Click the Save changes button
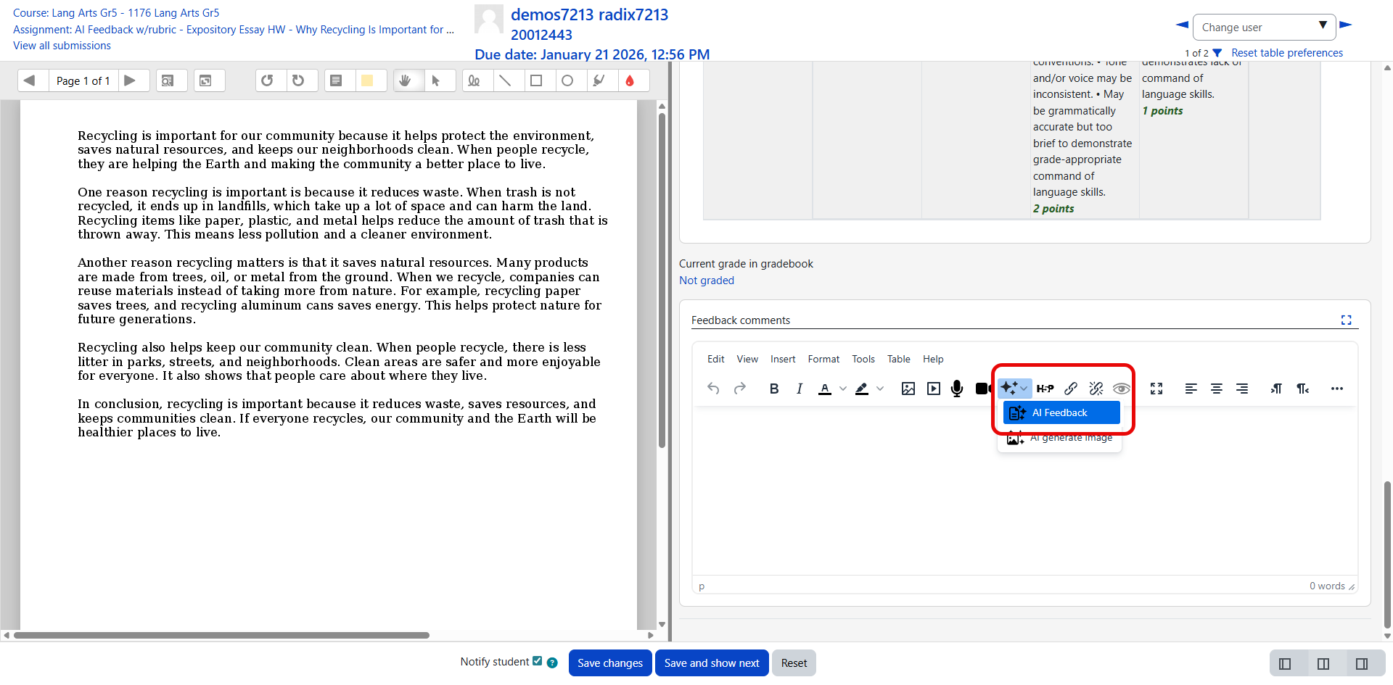The width and height of the screenshot is (1393, 685). 609,663
